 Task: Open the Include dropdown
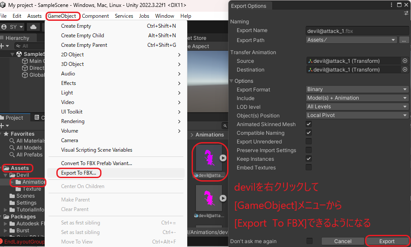coord(357,98)
